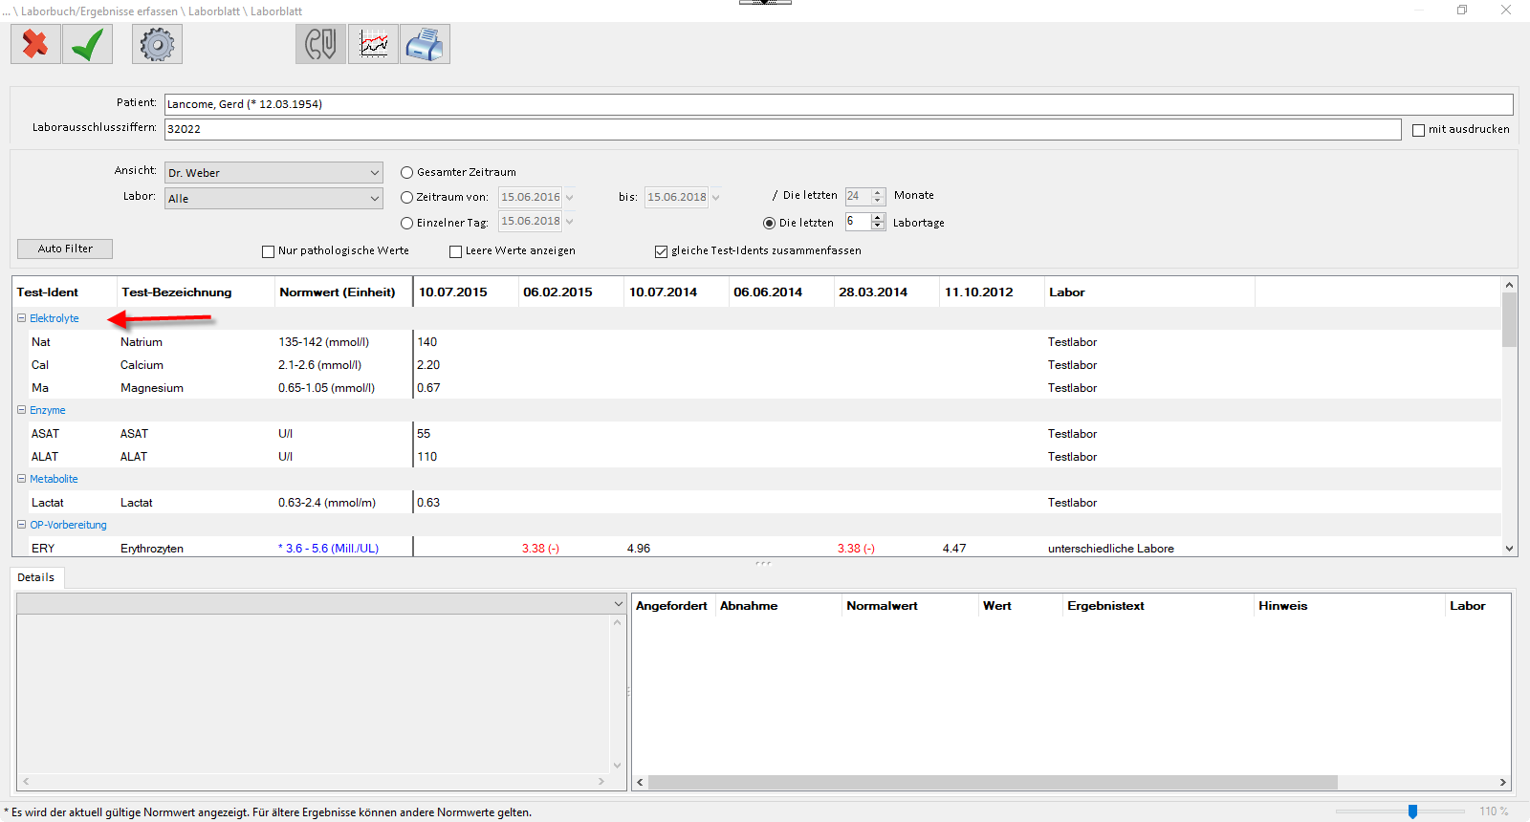Open the Details panel dropdown arrow
The width and height of the screenshot is (1530, 822).
(x=618, y=604)
